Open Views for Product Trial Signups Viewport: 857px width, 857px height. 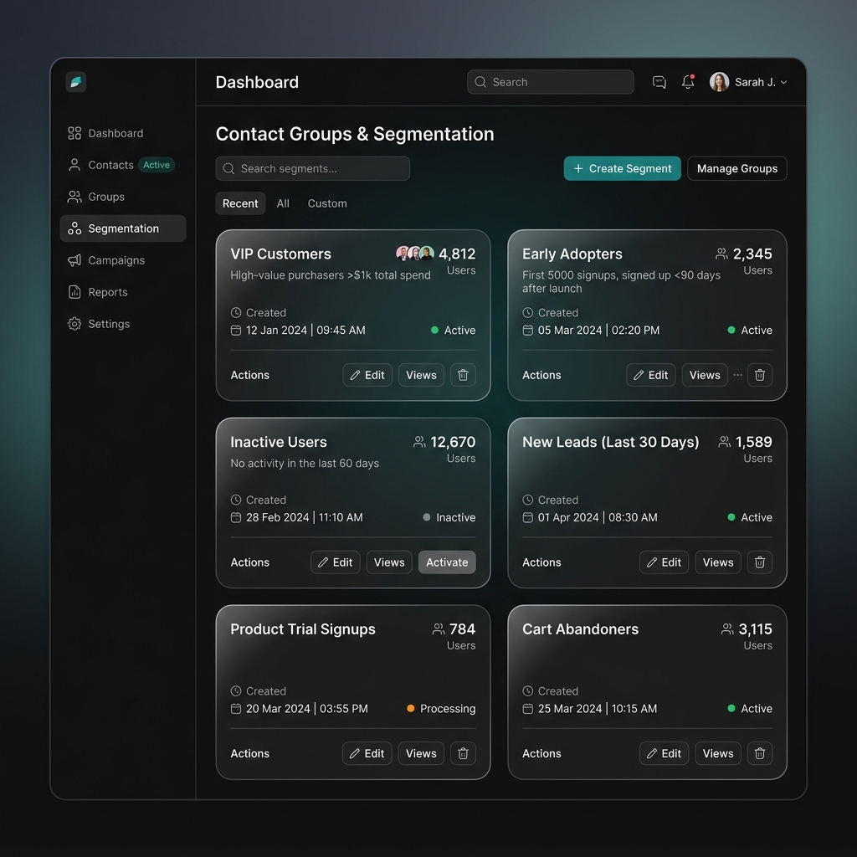pos(421,754)
